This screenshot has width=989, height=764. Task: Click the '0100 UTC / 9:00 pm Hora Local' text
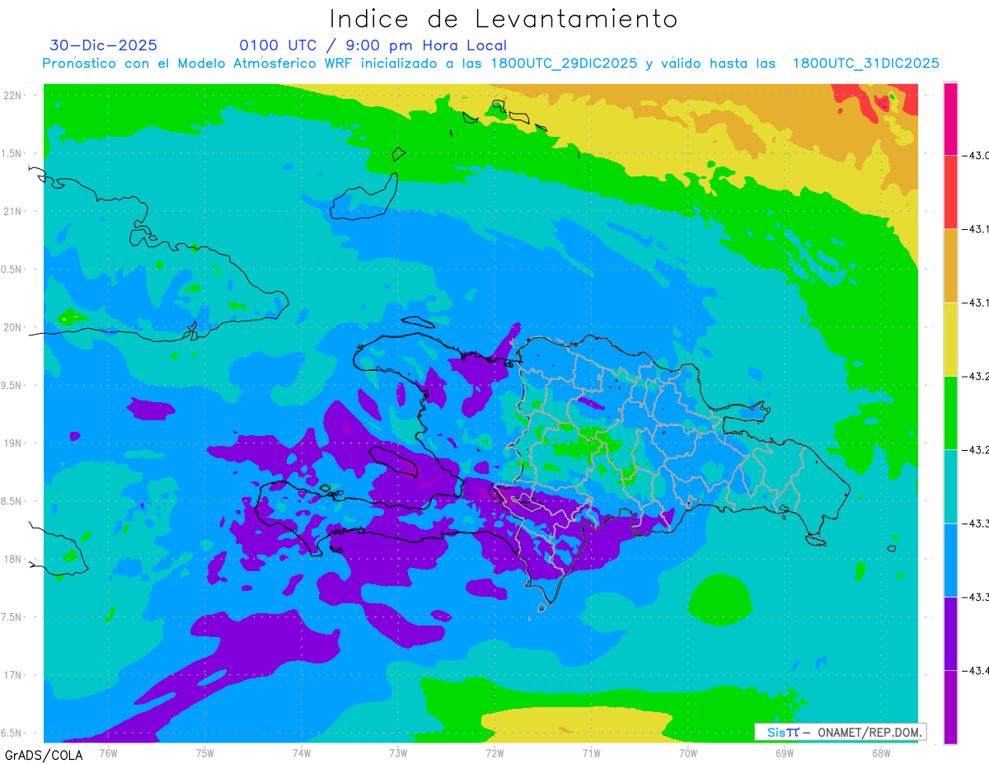(x=373, y=45)
